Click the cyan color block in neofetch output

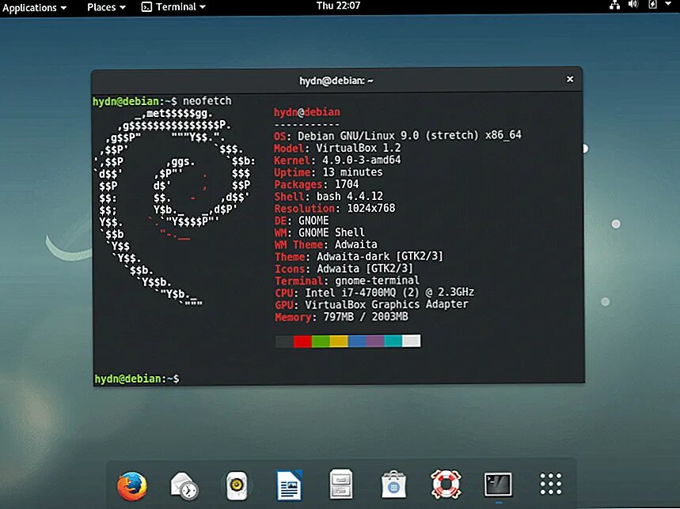(x=393, y=341)
